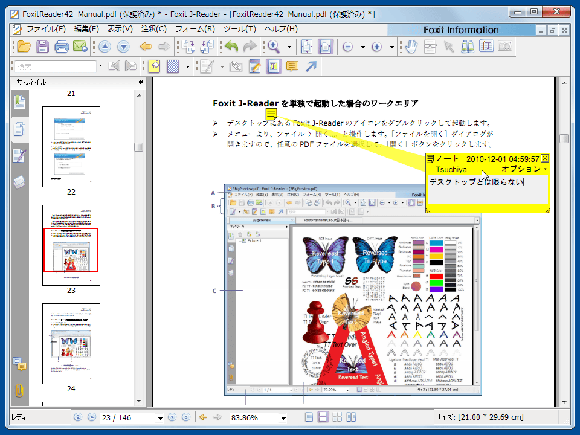Jump to the first page in status bar
The image size is (580, 435).
click(78, 417)
